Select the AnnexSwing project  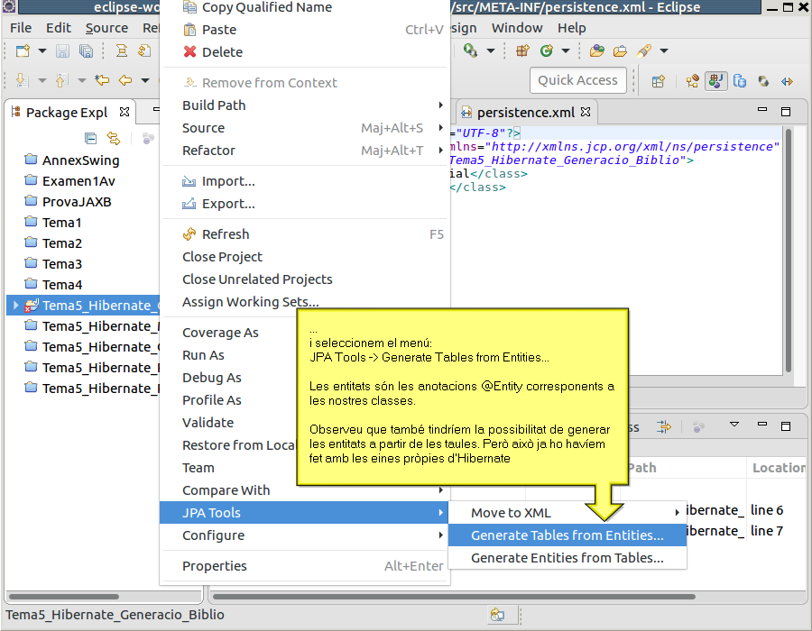(x=81, y=160)
